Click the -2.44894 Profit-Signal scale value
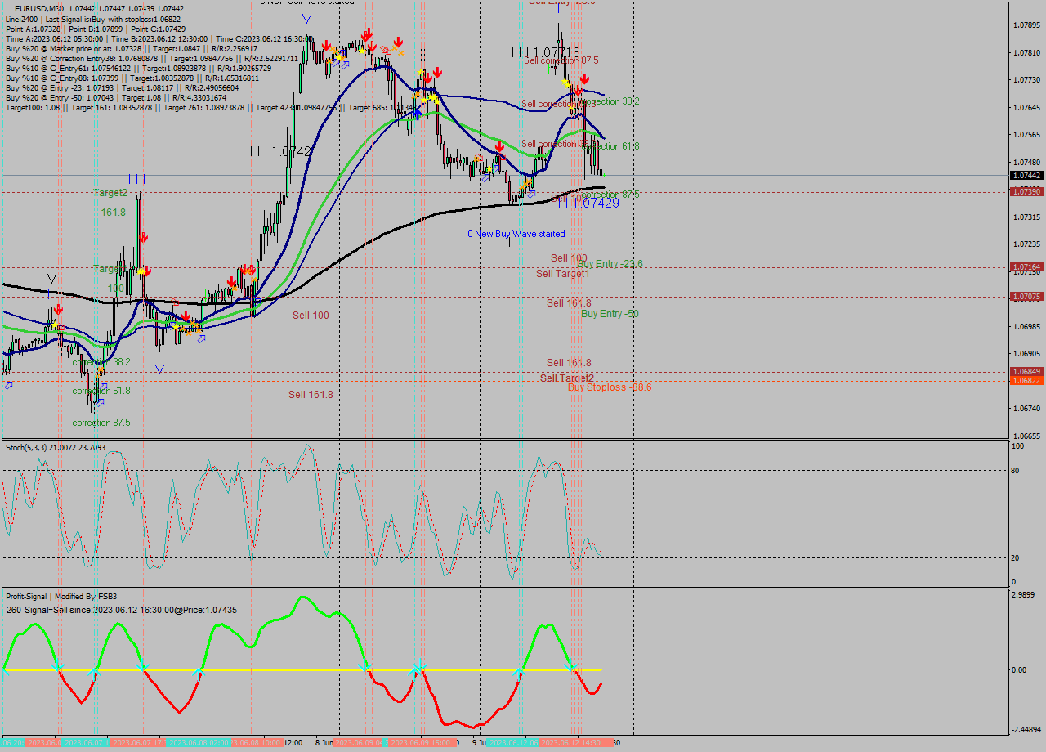1046x752 pixels. pyautogui.click(x=1026, y=729)
